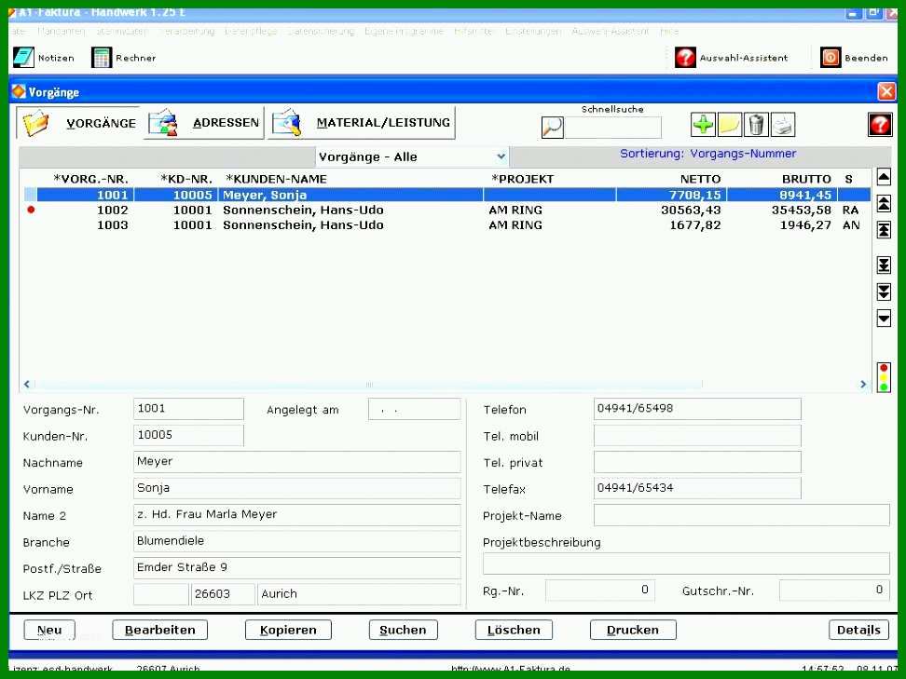The width and height of the screenshot is (906, 679).
Task: Click the Telefon field 04941/65498
Action: tap(697, 409)
